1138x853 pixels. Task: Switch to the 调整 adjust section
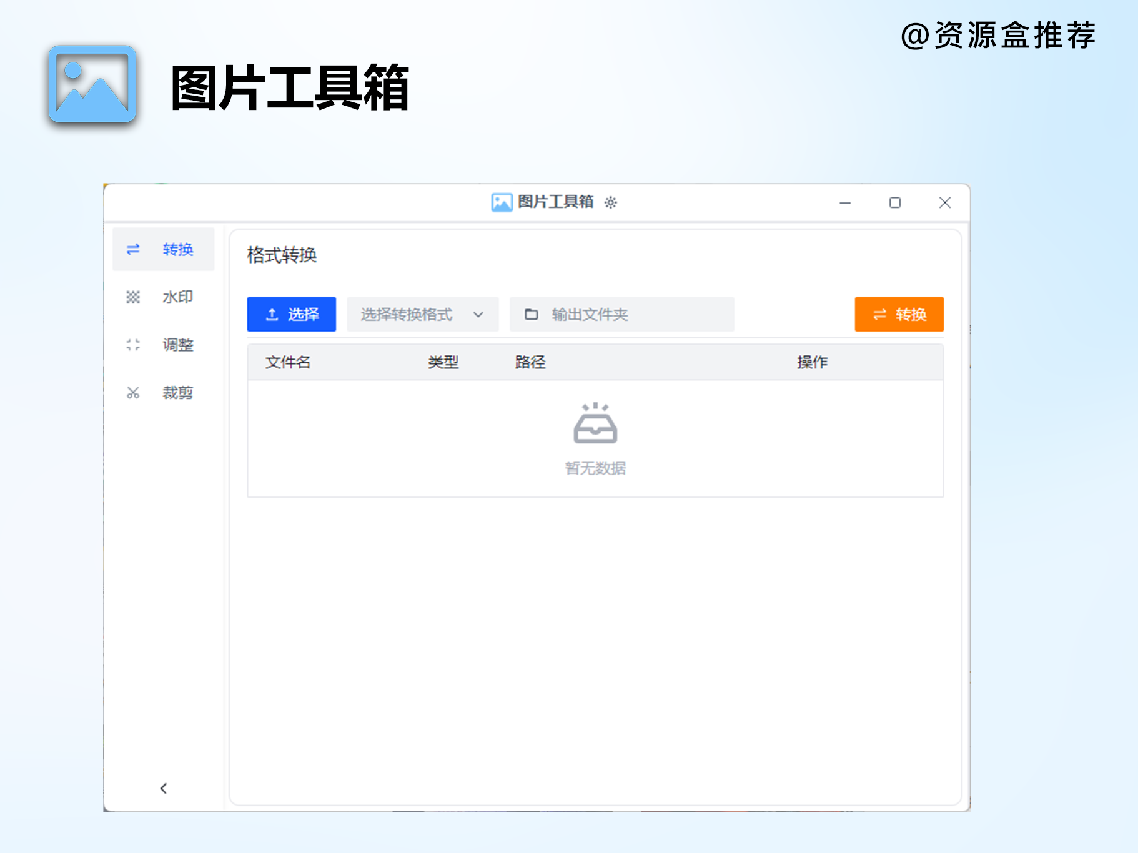point(163,345)
